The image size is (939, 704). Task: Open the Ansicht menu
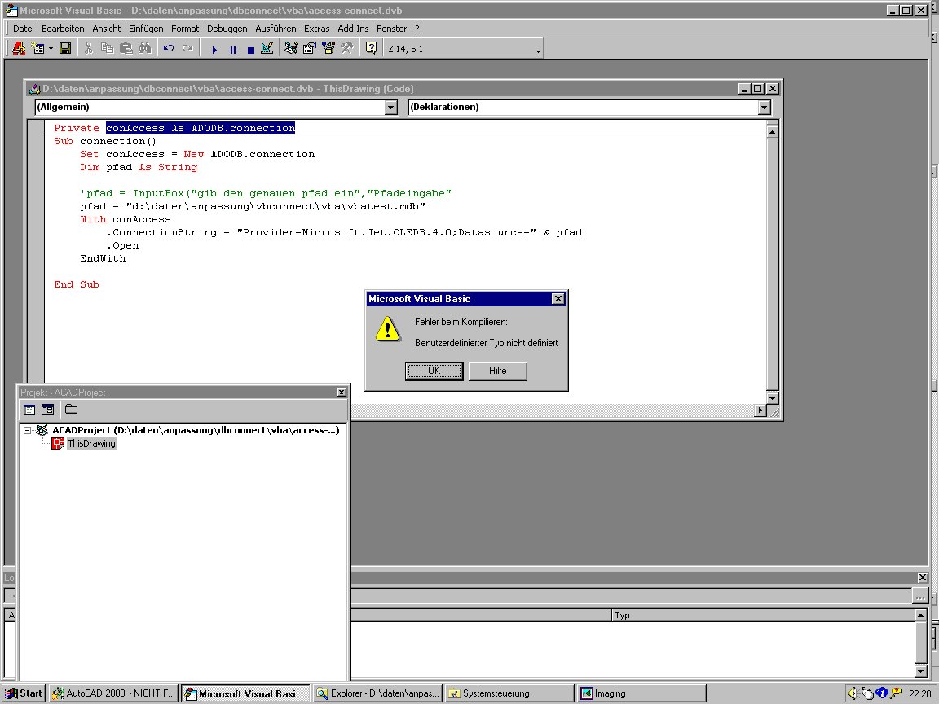[x=107, y=29]
